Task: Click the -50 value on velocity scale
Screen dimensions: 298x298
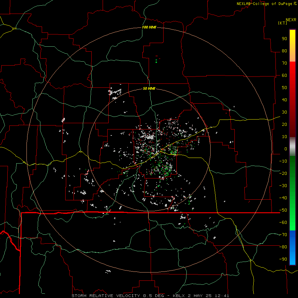Action: pos(283,210)
